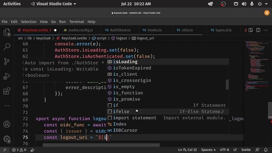Viewport: 272px width, 153px height.
Task: Open the Search view in activity bar
Action: pyautogui.click(x=7, y=47)
